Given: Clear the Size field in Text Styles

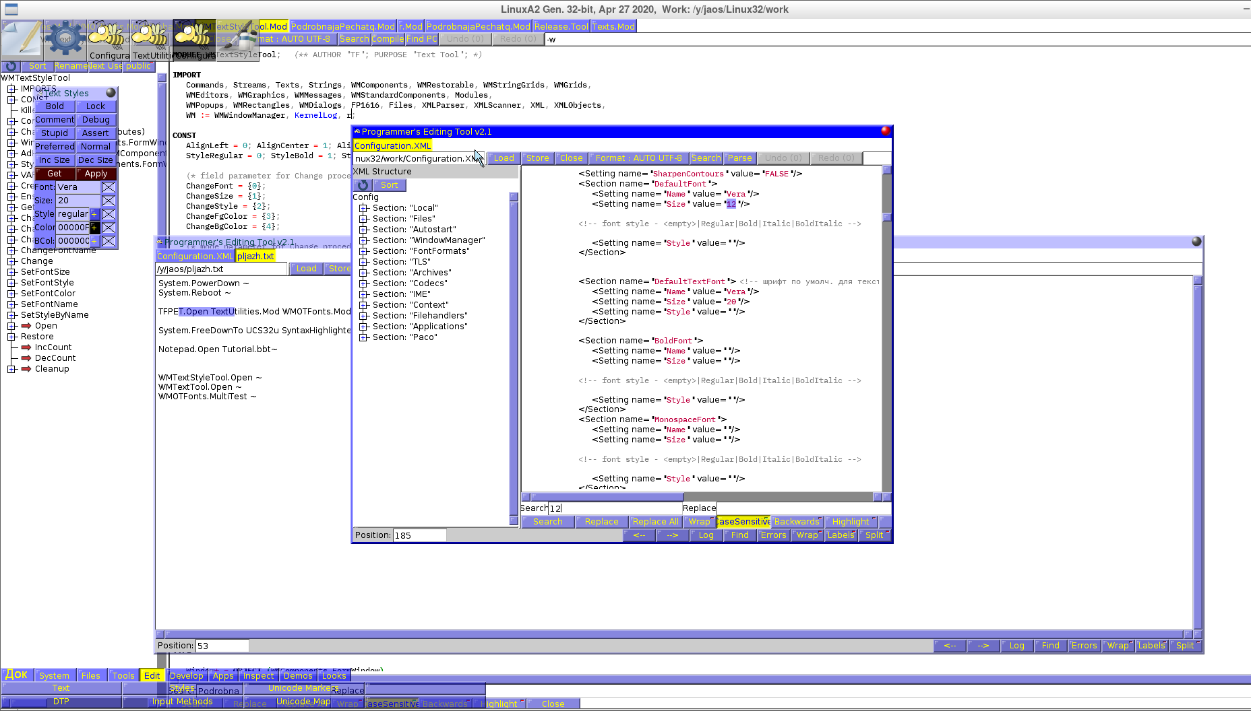Looking at the screenshot, I should tap(109, 201).
